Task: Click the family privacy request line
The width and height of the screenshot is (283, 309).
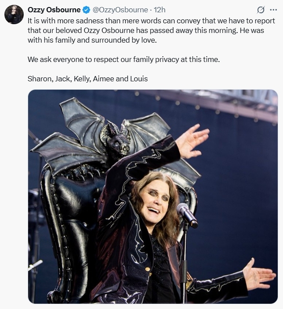Action: pyautogui.click(x=123, y=59)
